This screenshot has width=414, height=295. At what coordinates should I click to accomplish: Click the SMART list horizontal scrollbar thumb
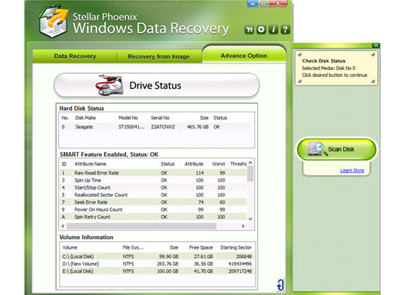pyautogui.click(x=141, y=226)
